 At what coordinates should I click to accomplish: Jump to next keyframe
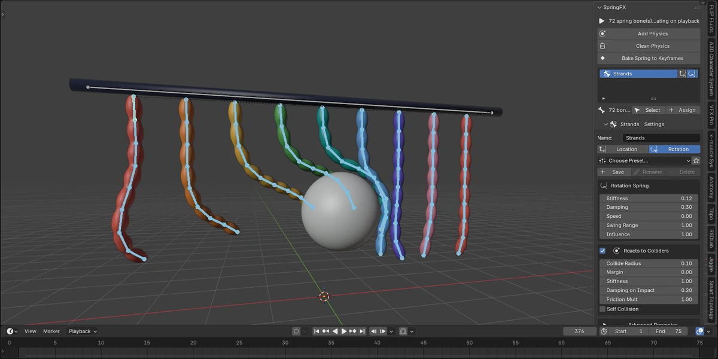tap(353, 331)
